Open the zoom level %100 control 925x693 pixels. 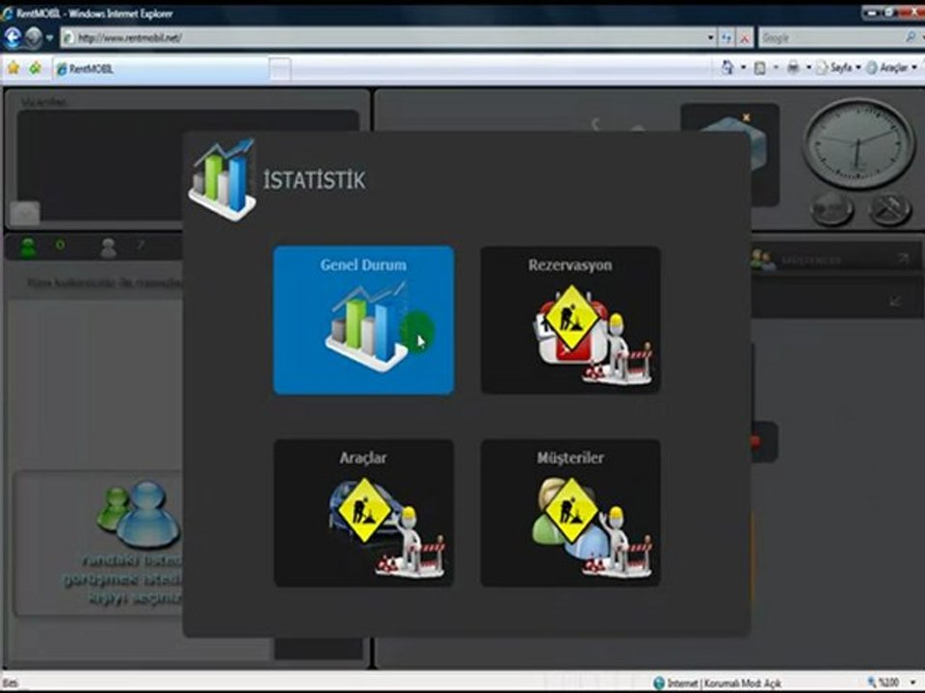(x=892, y=682)
